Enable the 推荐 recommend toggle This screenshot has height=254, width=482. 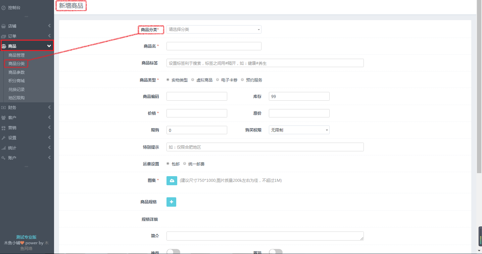pos(173,251)
